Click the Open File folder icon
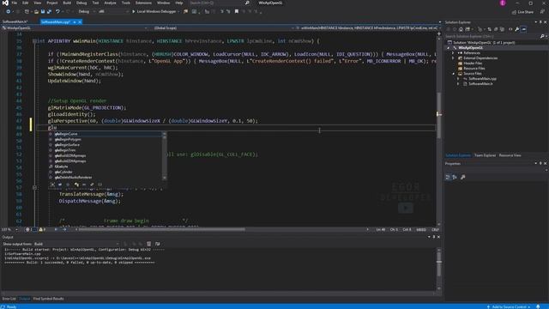Screen dimensions: 549x309 (36, 11)
